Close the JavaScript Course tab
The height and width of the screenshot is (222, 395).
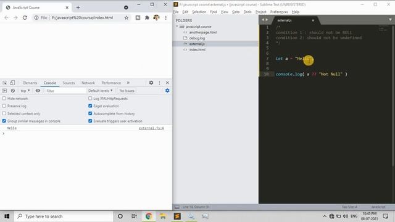click(x=67, y=7)
